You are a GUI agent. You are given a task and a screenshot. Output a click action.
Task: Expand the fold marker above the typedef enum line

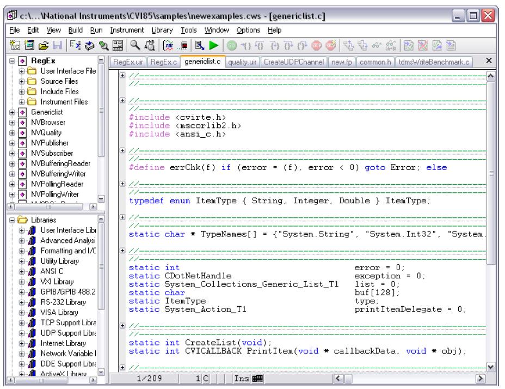[x=122, y=184]
